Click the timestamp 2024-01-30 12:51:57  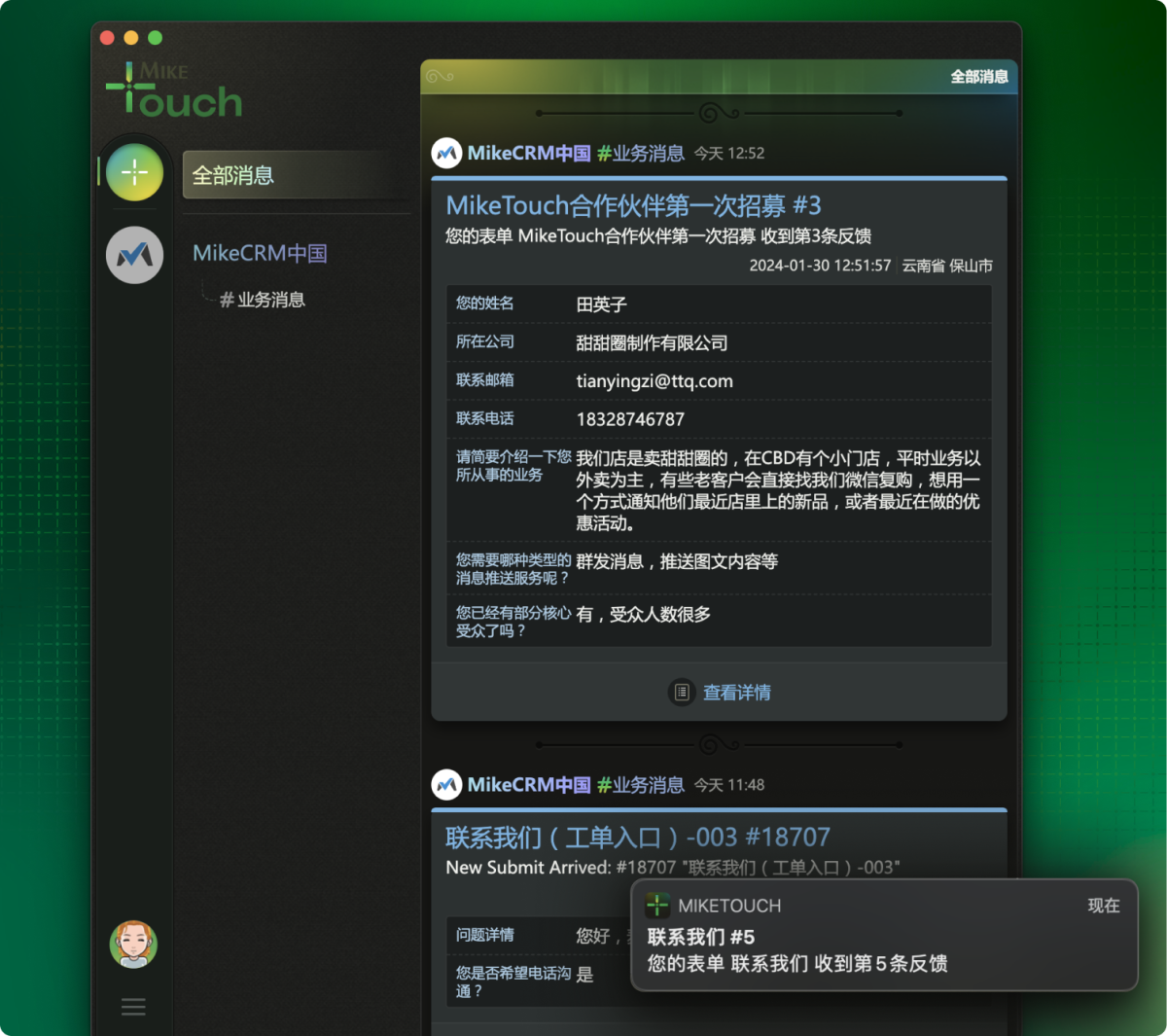point(820,265)
